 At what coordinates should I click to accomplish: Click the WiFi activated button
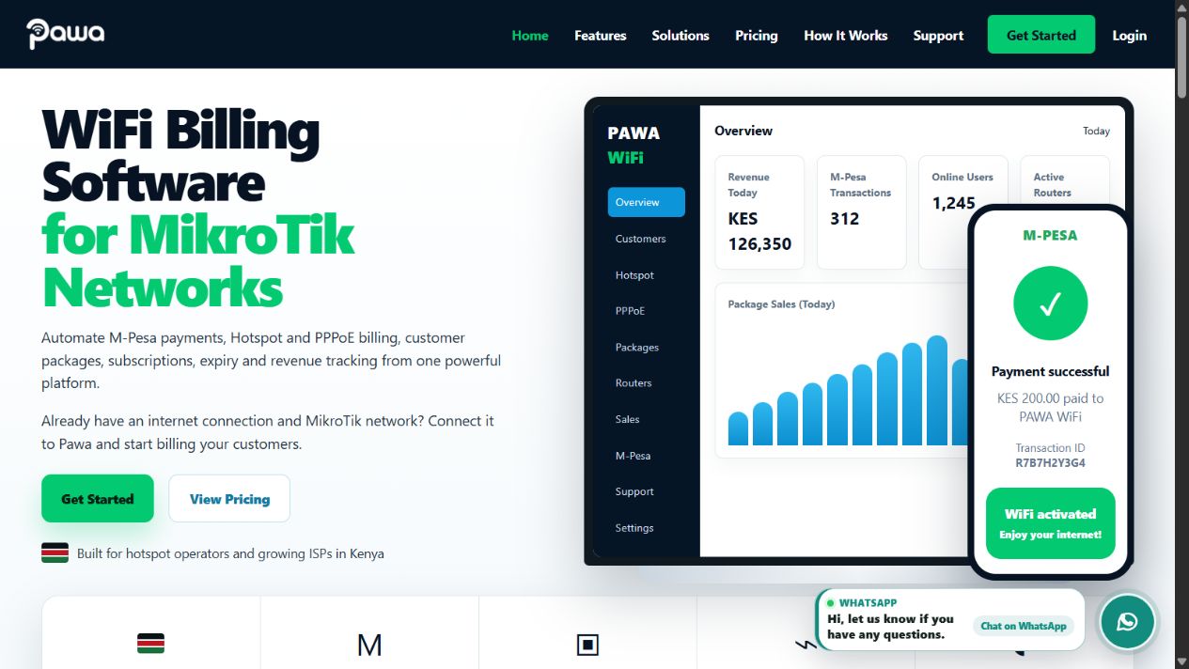click(x=1051, y=523)
